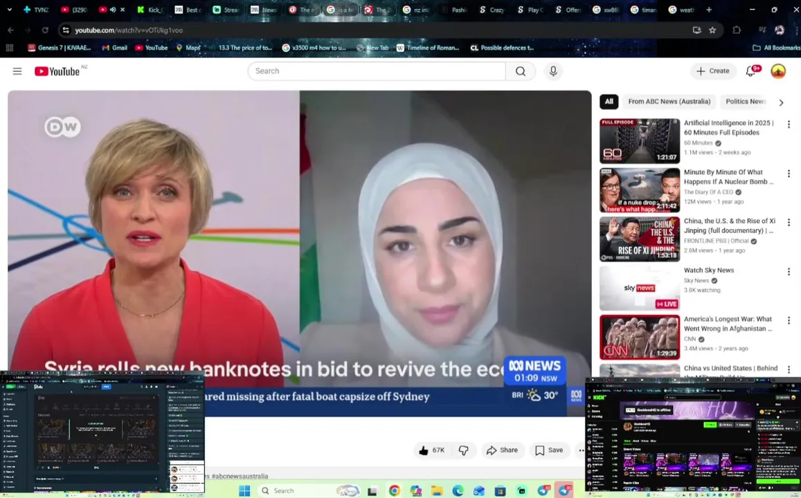801x498 pixels.
Task: Open the Create menu button
Action: coord(713,71)
